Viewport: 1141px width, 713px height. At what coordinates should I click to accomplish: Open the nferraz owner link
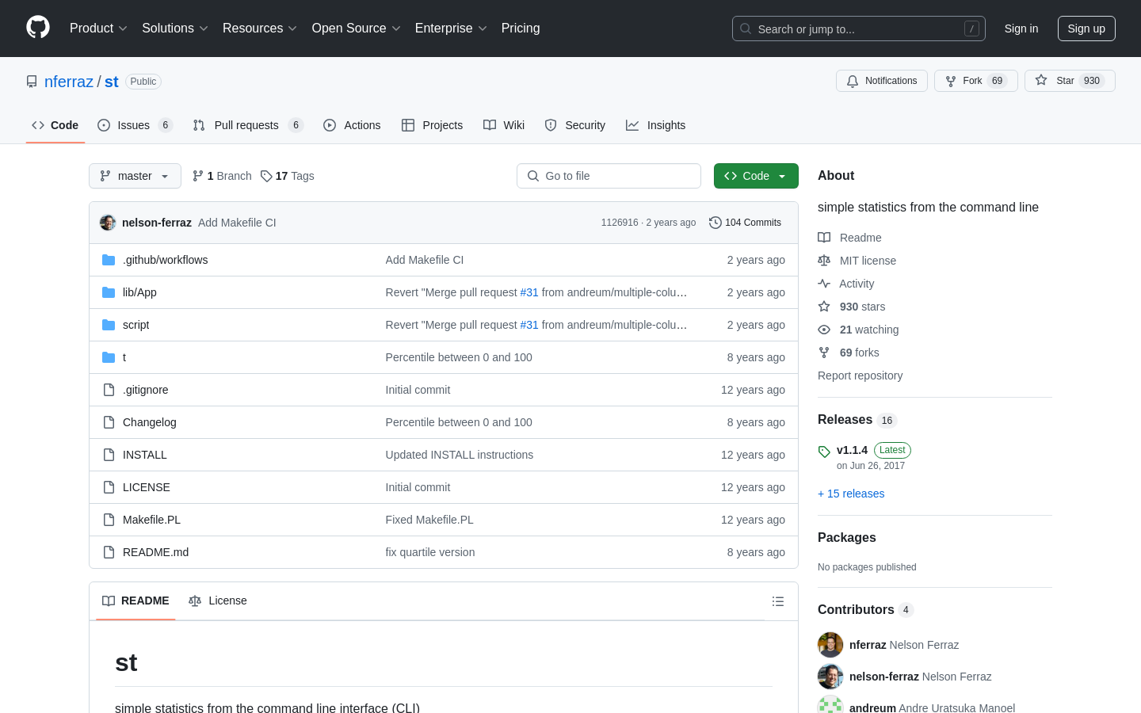[x=69, y=82]
